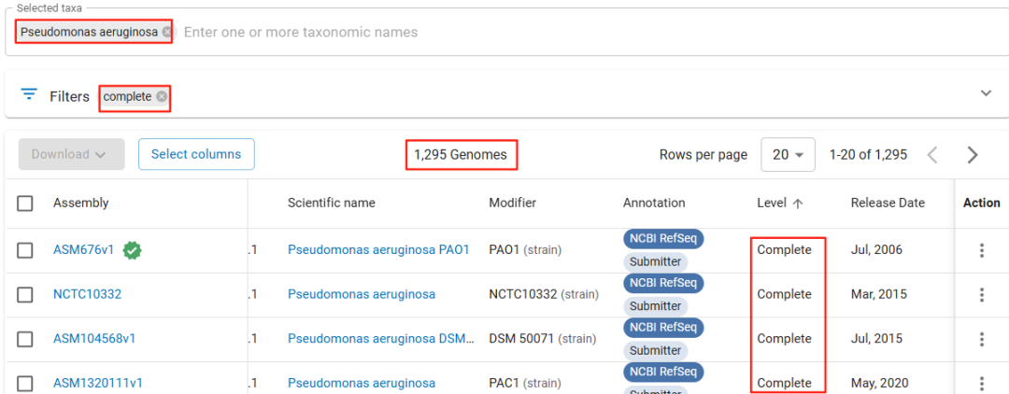This screenshot has height=394, width=1009.
Task: Open the ASM1320111v1 assembly link
Action: pos(98,383)
